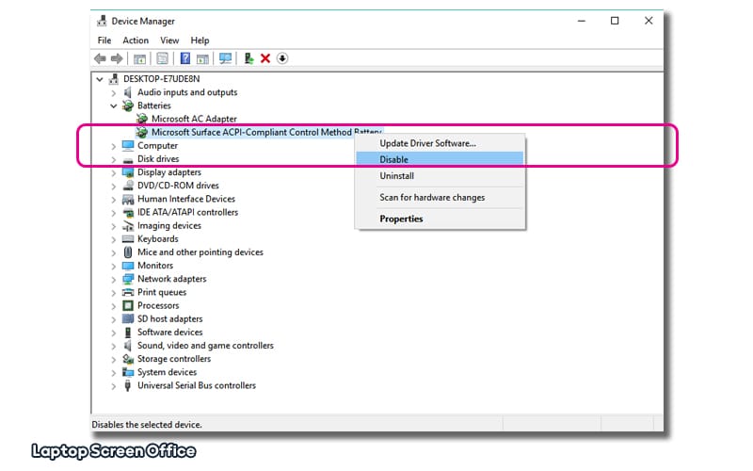
Task: Click the disable device down-arrow icon
Action: pyautogui.click(x=282, y=58)
